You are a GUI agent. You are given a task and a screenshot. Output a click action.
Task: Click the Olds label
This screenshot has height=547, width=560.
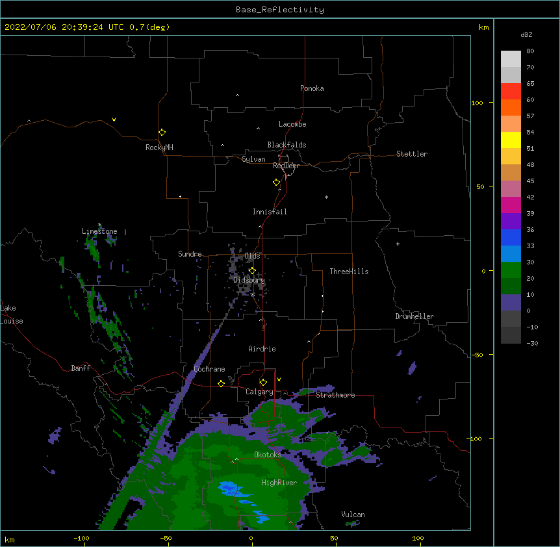[252, 256]
